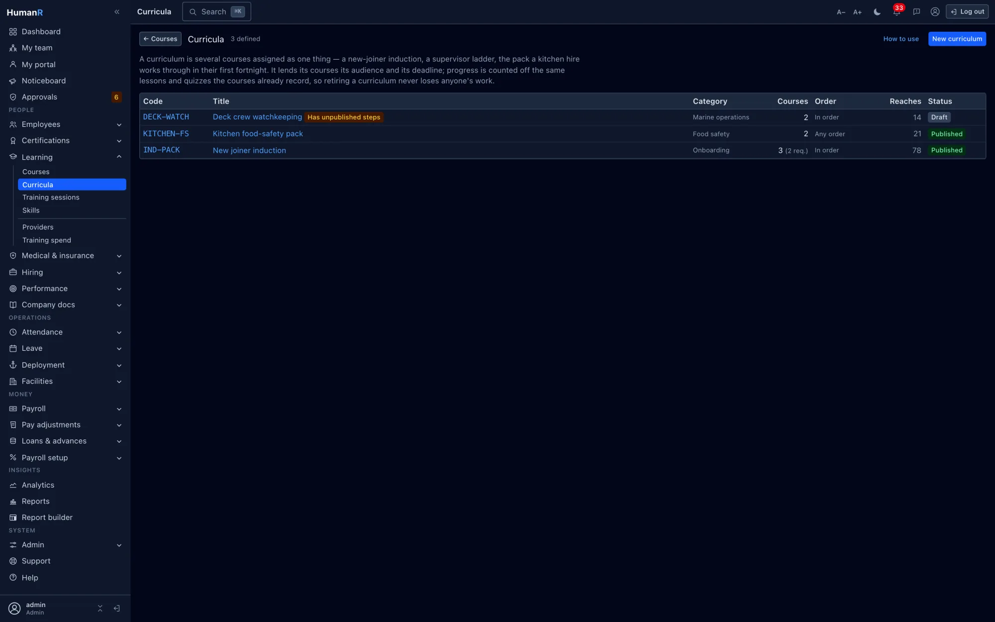This screenshot has height=622, width=995.
Task: Click the Log out button
Action: [x=967, y=11]
